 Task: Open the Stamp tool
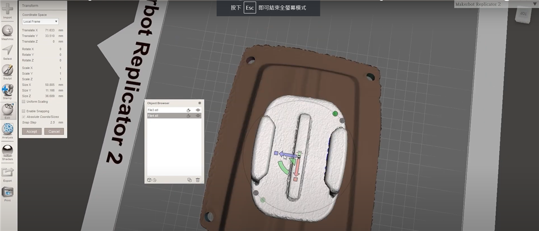point(7,90)
